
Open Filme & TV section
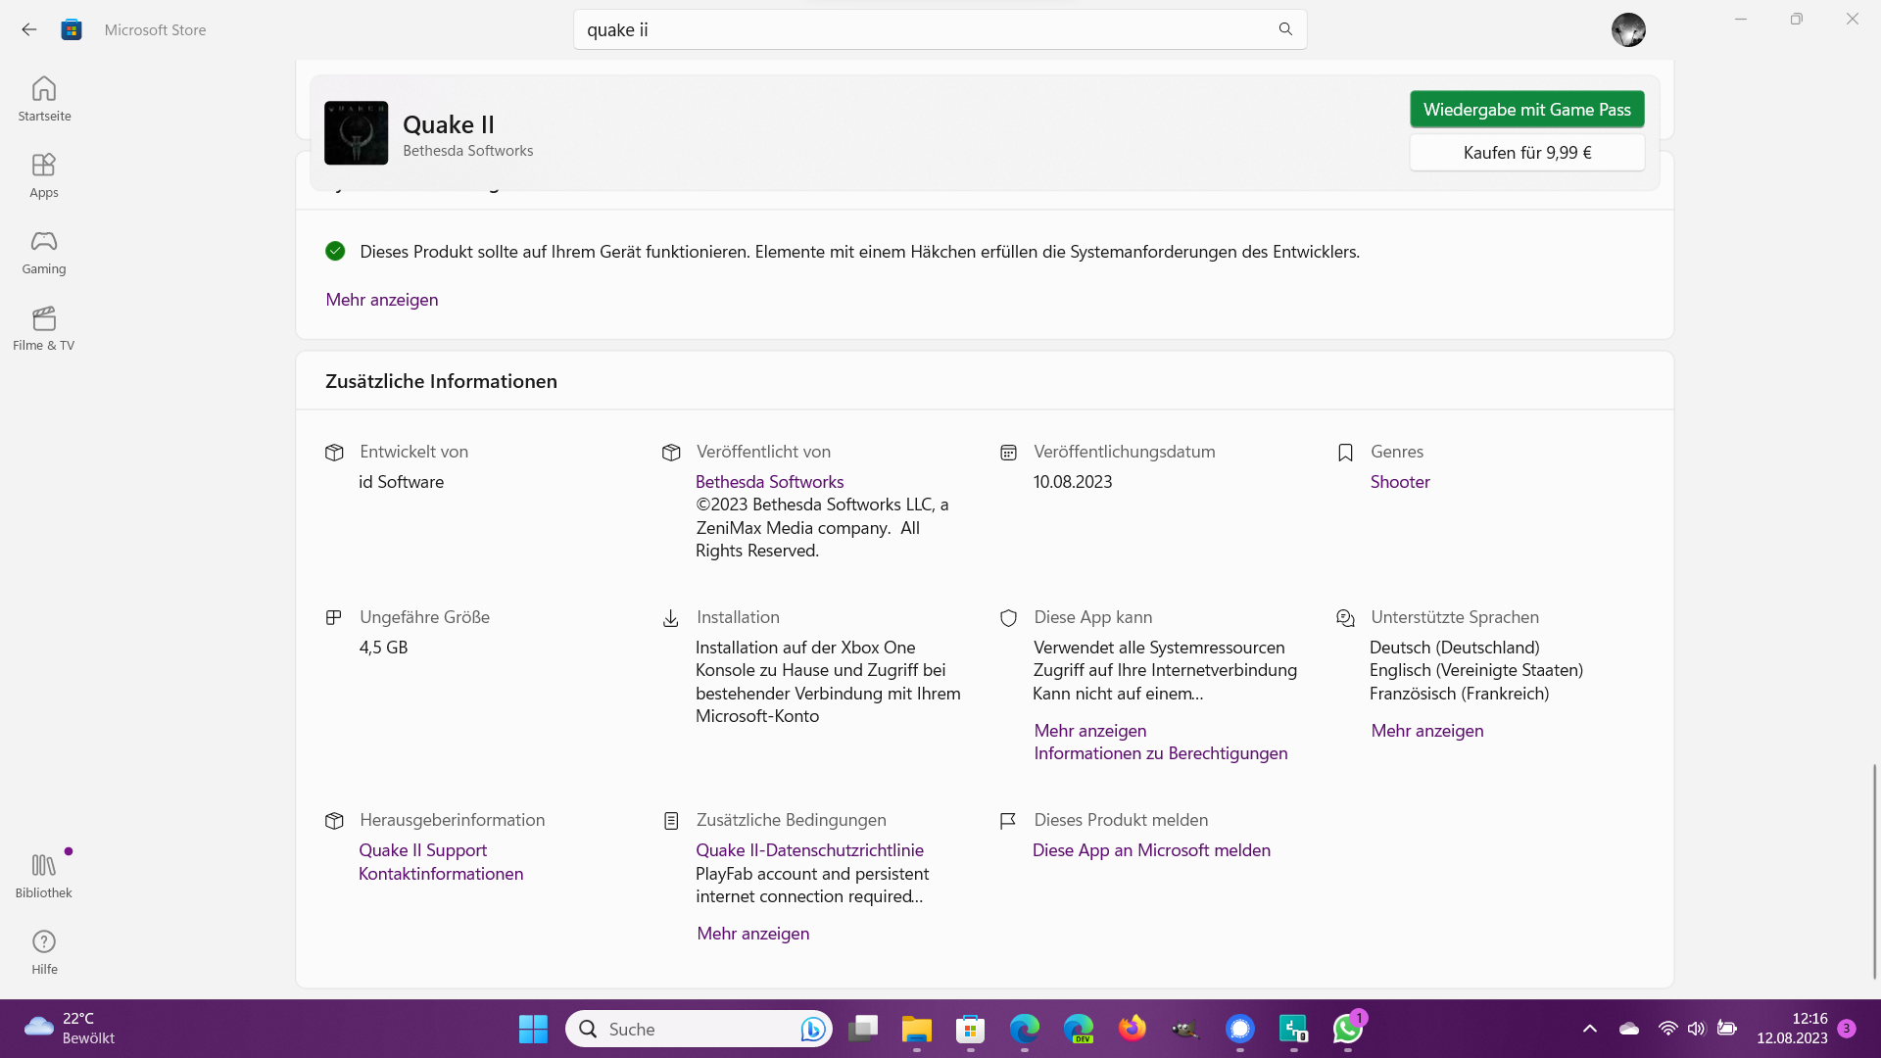44,328
